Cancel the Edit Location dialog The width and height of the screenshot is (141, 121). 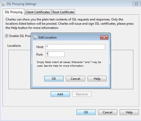pos(75,79)
